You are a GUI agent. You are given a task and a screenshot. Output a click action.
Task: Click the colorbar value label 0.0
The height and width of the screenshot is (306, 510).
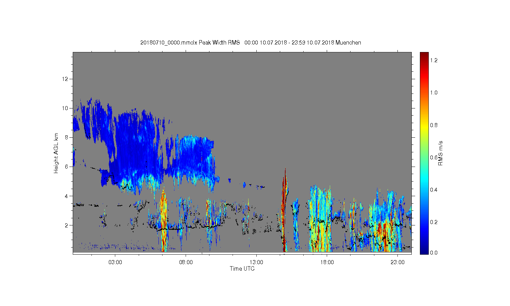(x=434, y=253)
